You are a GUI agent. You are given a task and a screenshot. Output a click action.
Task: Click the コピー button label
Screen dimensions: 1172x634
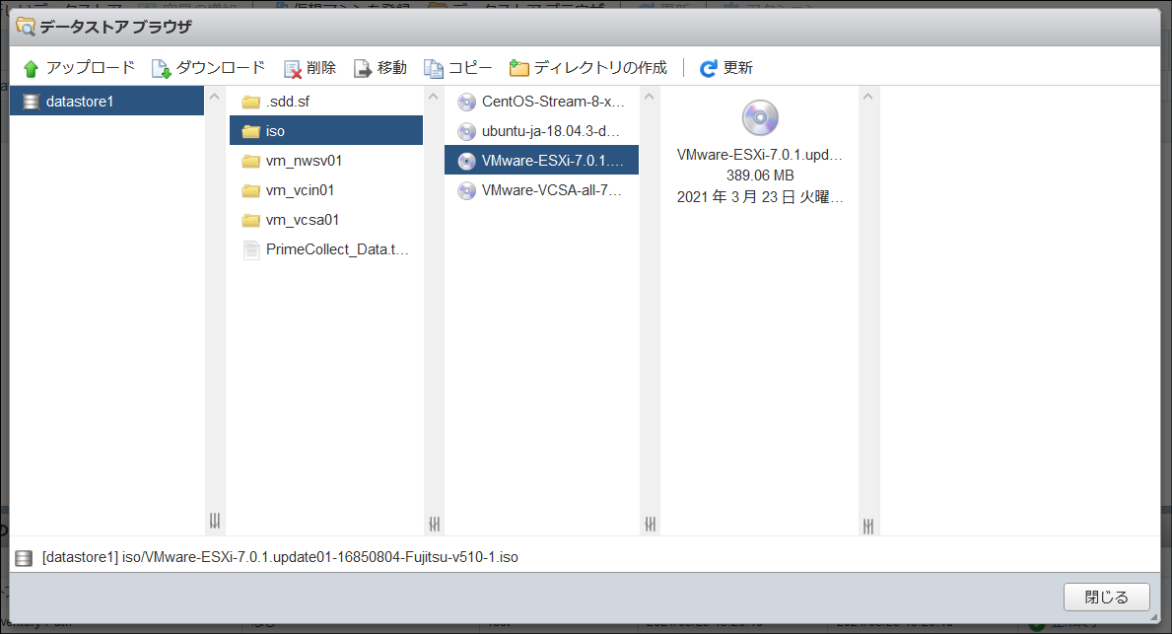[x=470, y=67]
